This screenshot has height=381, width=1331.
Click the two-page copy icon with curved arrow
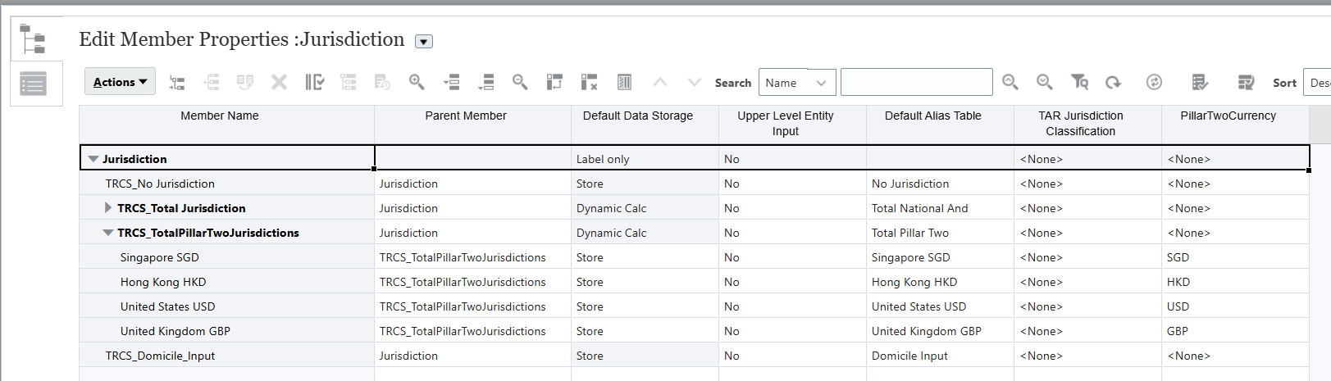[x=245, y=82]
